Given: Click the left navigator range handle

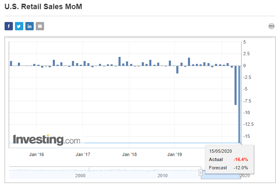Looking at the screenshot, I should click(x=200, y=172).
